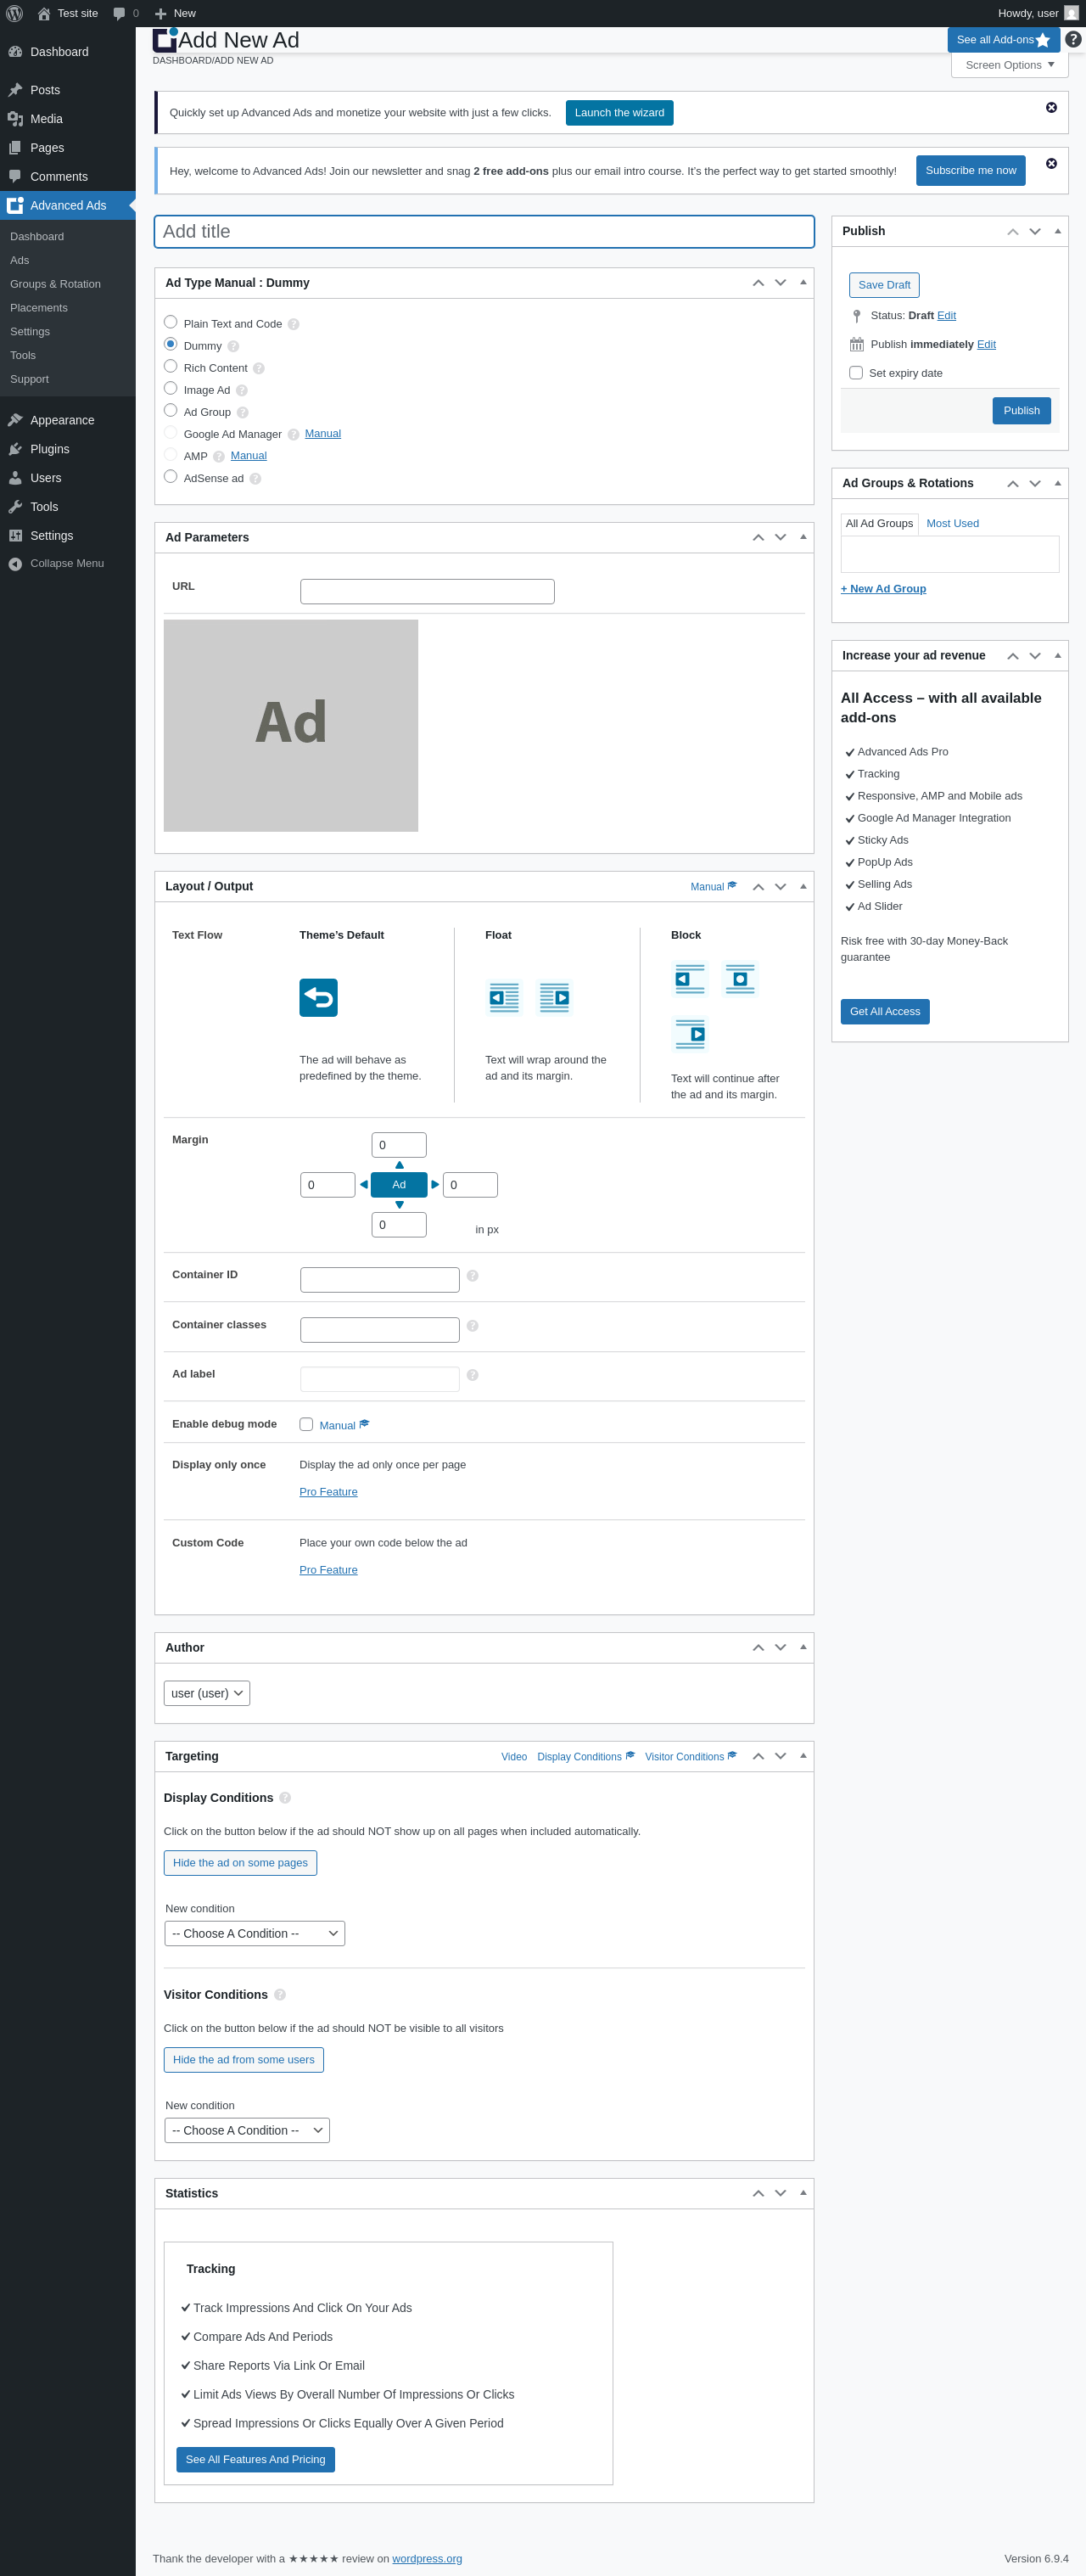
Task: Click help icon beside Visitor Conditions heading
Action: pyautogui.click(x=280, y=1995)
